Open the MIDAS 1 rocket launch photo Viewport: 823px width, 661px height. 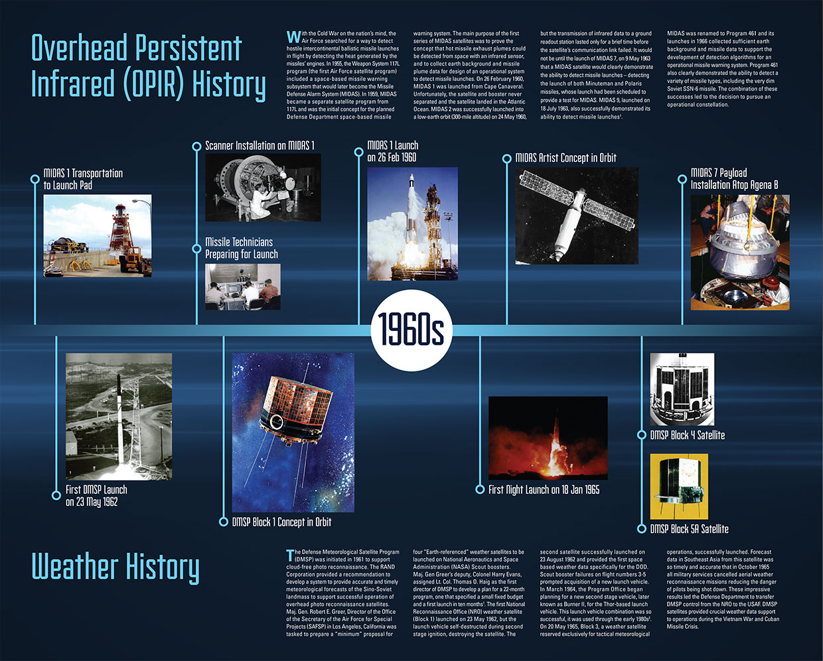(412, 223)
